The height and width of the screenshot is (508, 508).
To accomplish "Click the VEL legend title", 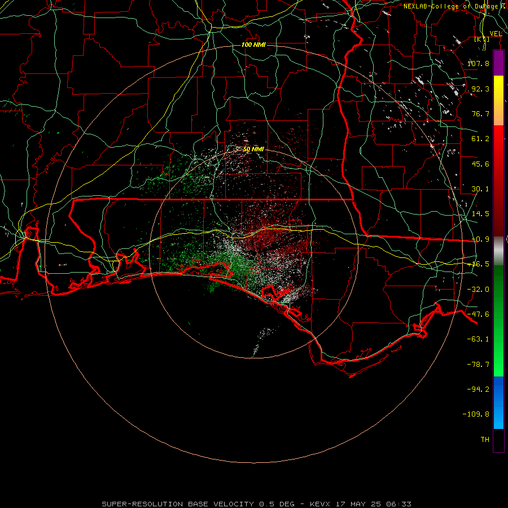I will pos(496,34).
